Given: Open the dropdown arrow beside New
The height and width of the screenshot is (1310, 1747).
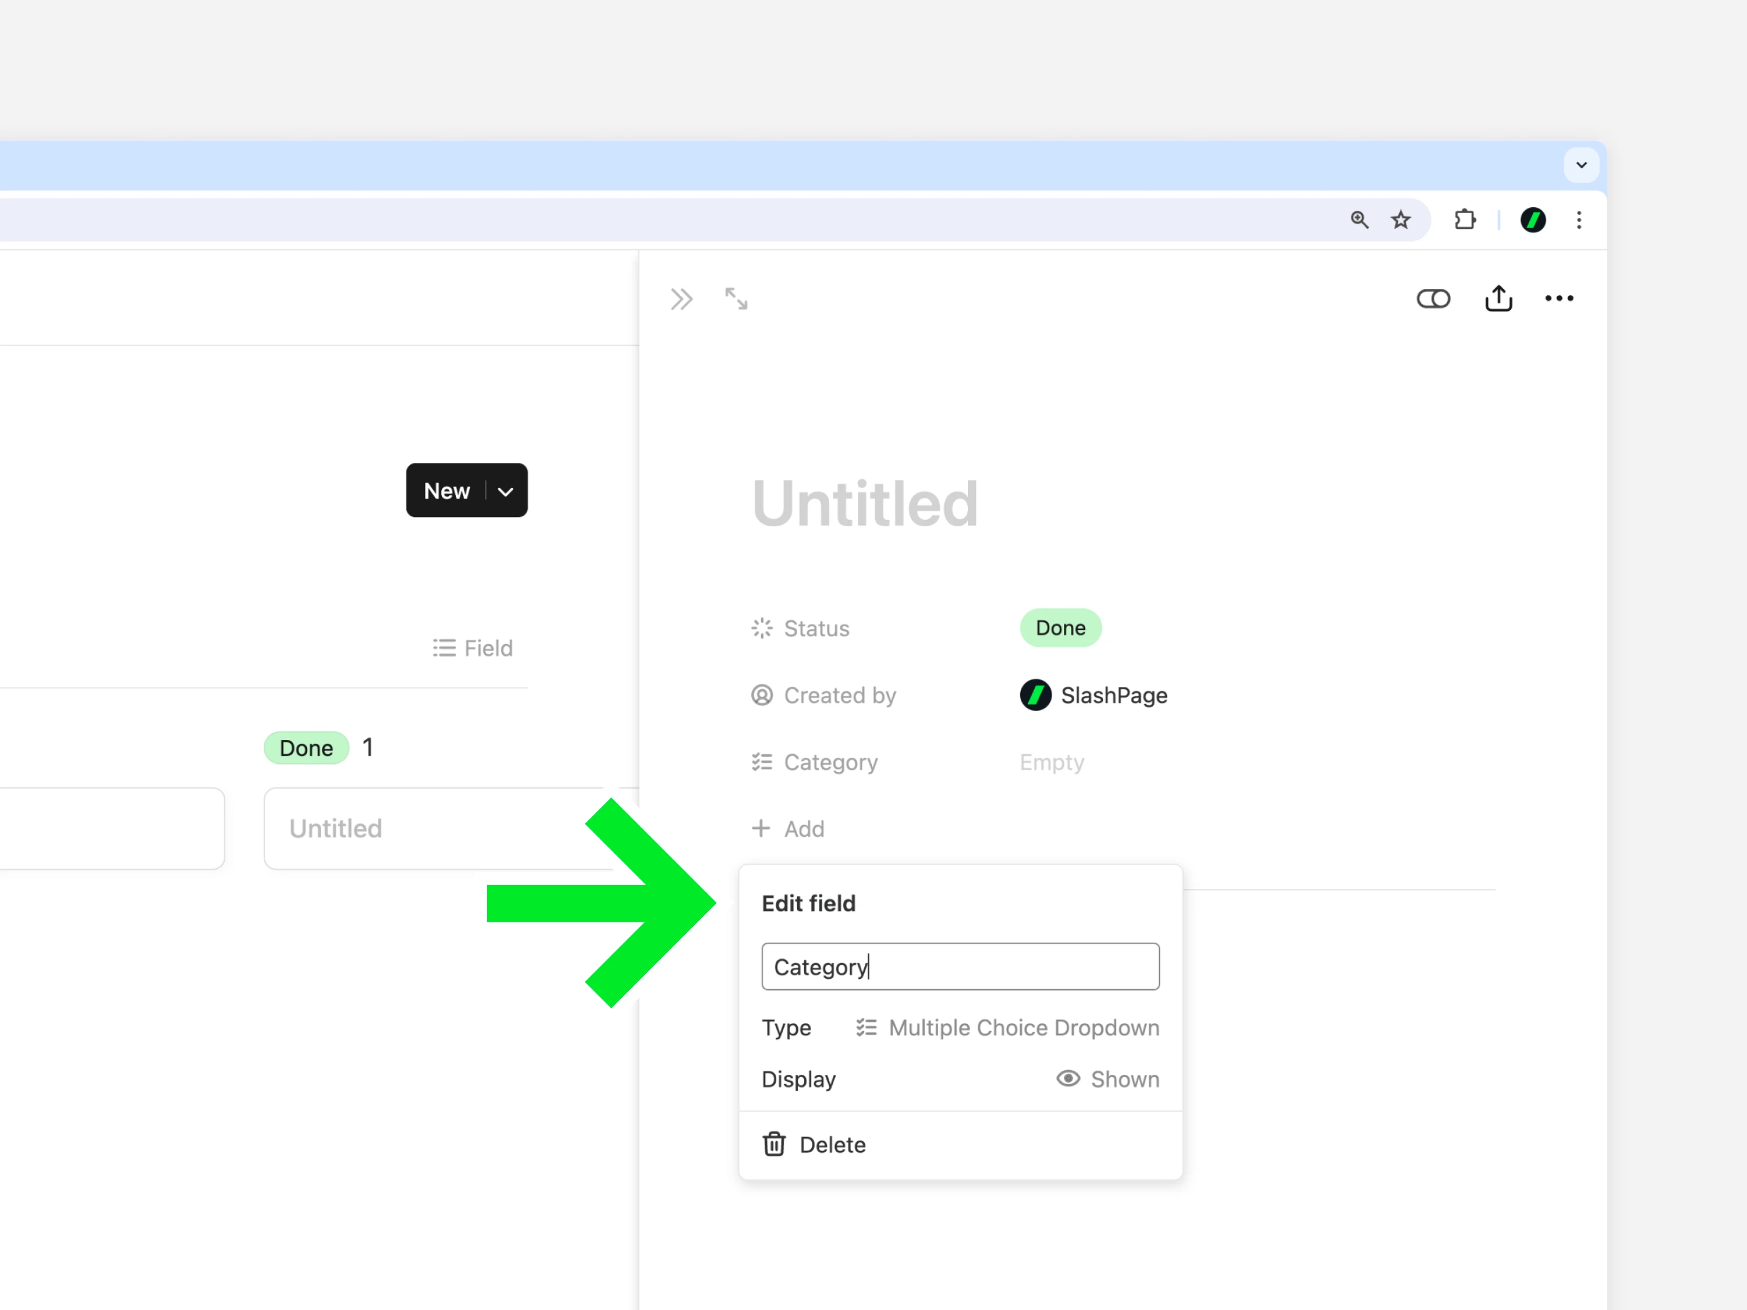Looking at the screenshot, I should pyautogui.click(x=505, y=491).
